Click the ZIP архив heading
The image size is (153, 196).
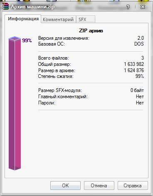(91, 31)
